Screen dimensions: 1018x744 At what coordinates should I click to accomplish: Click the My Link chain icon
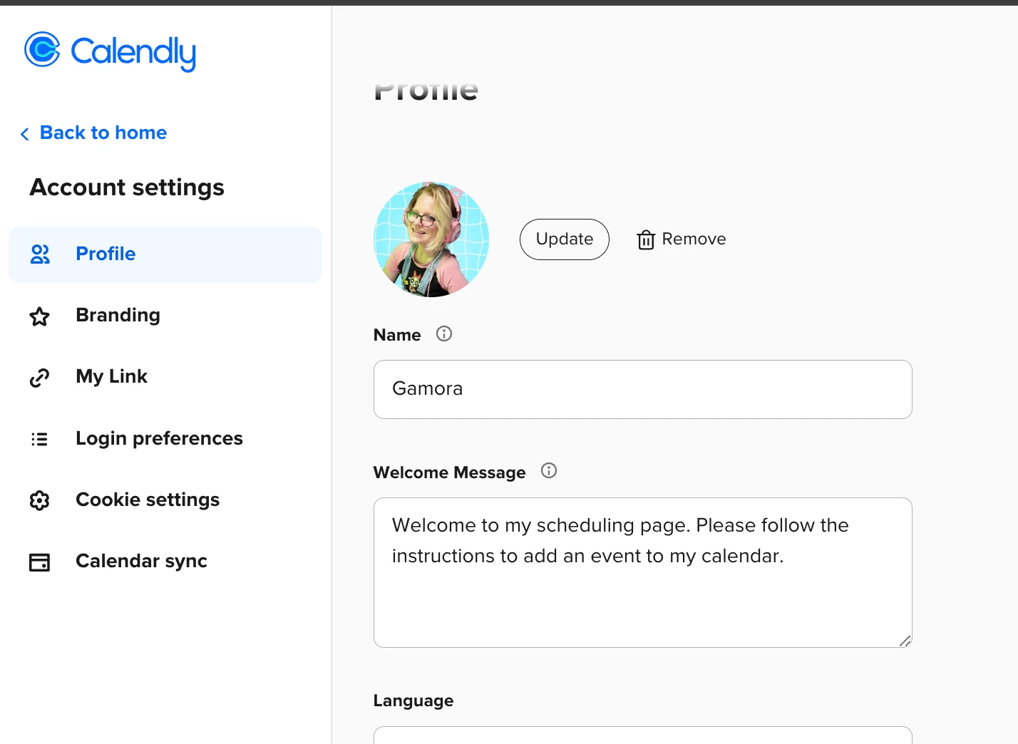click(x=39, y=378)
